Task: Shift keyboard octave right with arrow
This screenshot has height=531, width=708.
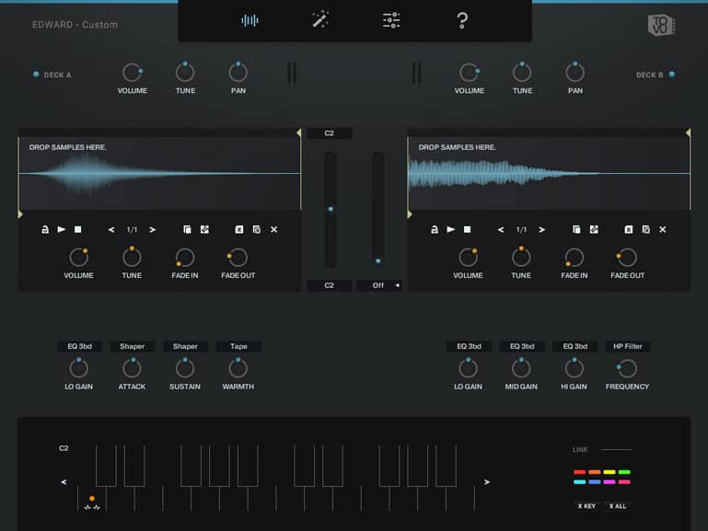Action: 487,482
